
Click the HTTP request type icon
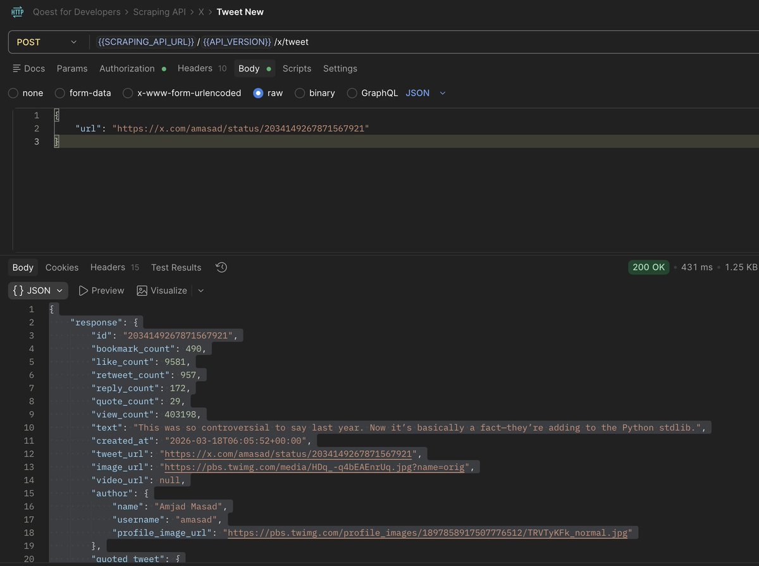[x=17, y=12]
